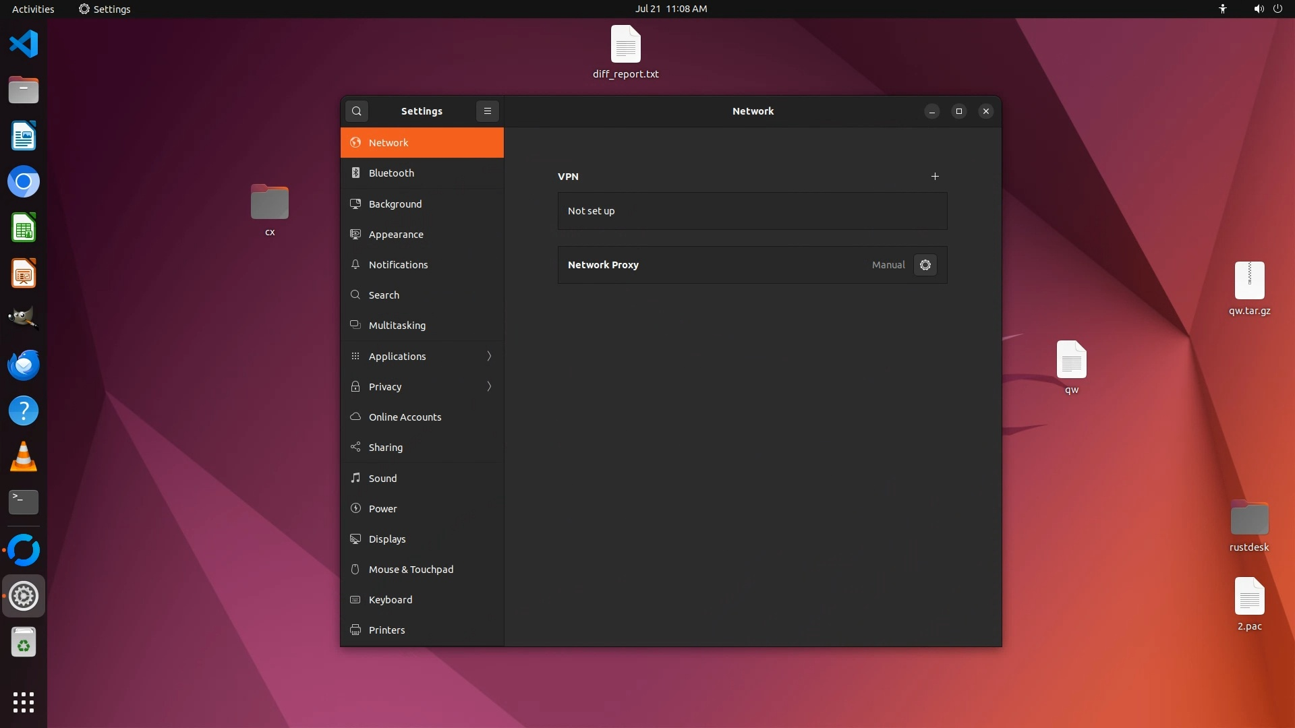The image size is (1295, 728).
Task: Open the Settings hamburger menu
Action: [487, 111]
